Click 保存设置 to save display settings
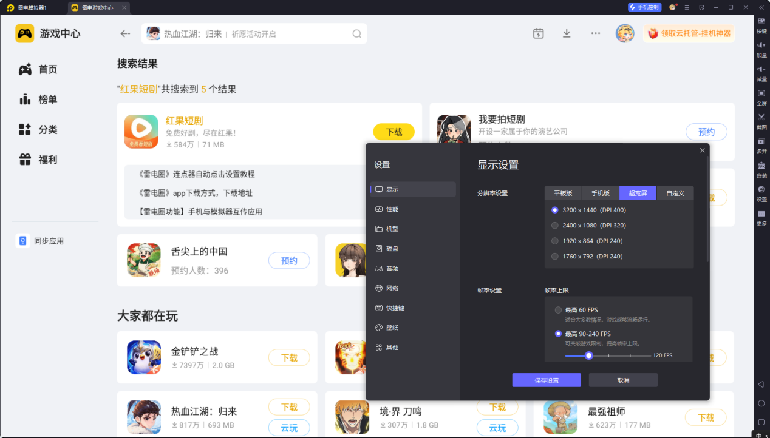This screenshot has width=770, height=438. click(x=546, y=379)
